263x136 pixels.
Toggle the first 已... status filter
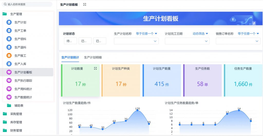85,41
